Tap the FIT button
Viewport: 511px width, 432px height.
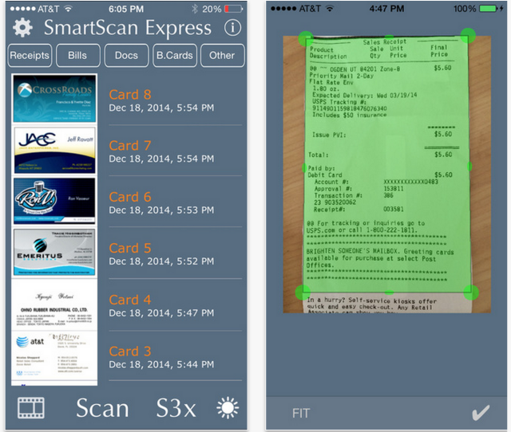[x=301, y=414]
